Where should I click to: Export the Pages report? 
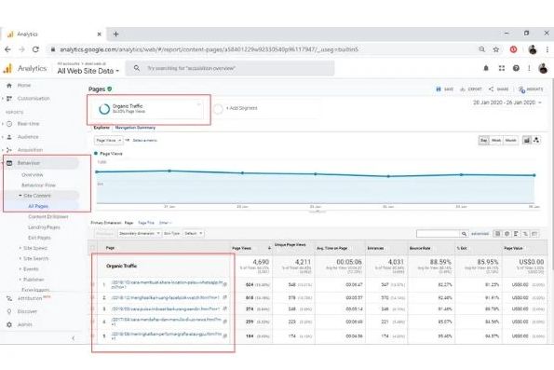tap(471, 89)
